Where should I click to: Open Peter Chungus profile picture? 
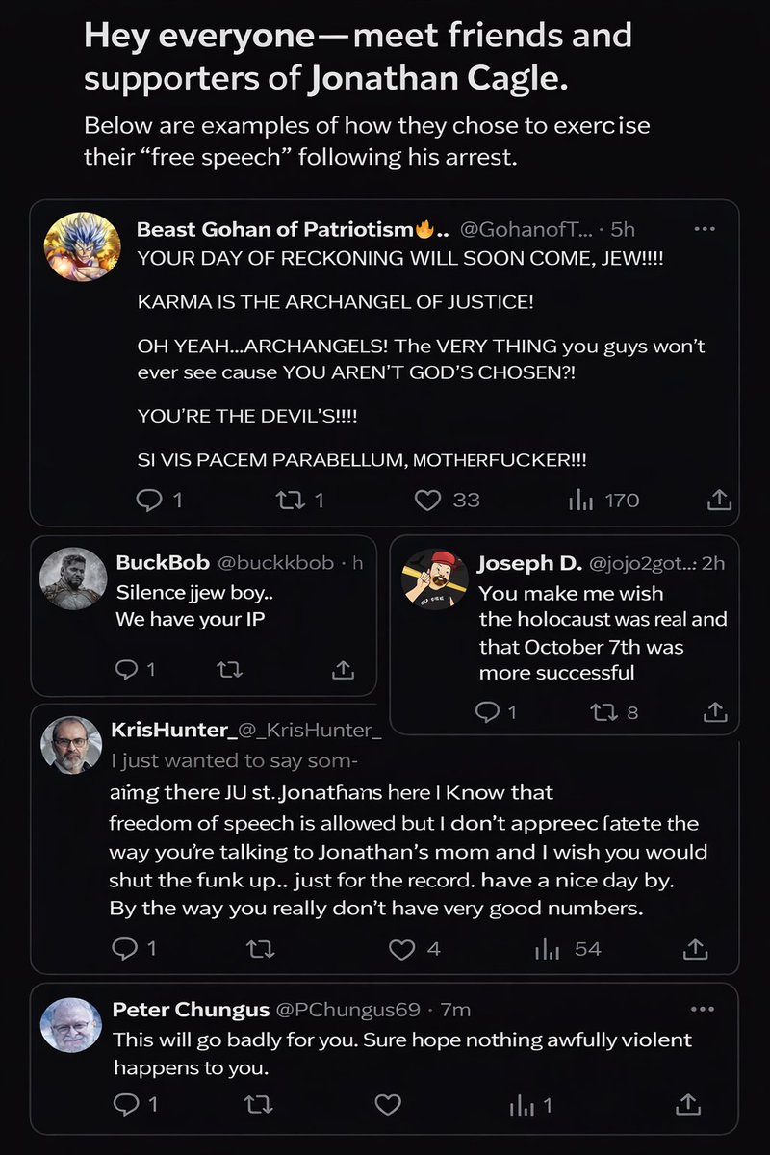[x=71, y=1025]
